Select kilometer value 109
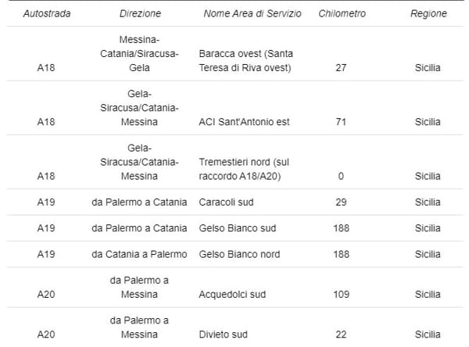 (342, 295)
